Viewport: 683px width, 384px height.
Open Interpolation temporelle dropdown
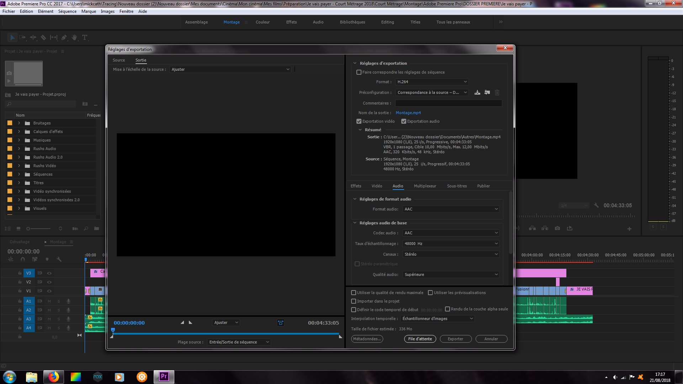(x=438, y=319)
